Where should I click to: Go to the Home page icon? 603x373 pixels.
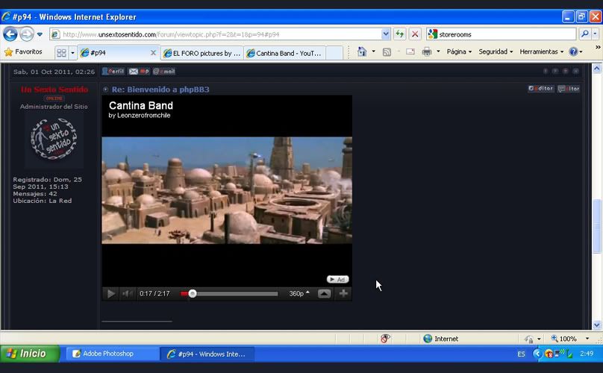click(362, 51)
